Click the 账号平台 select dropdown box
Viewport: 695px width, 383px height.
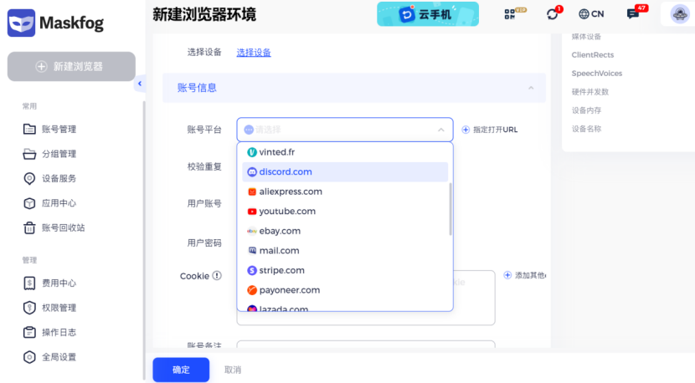[x=345, y=130]
